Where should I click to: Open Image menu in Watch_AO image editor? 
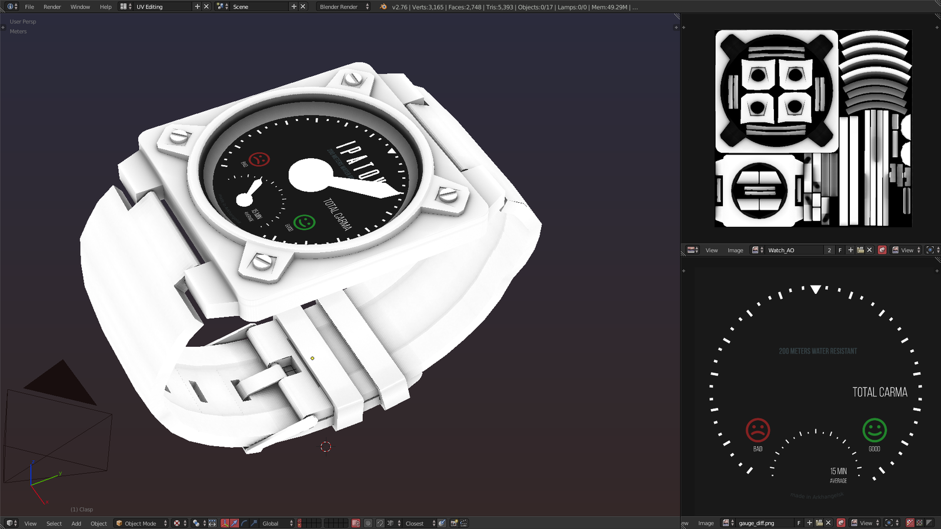coord(735,250)
